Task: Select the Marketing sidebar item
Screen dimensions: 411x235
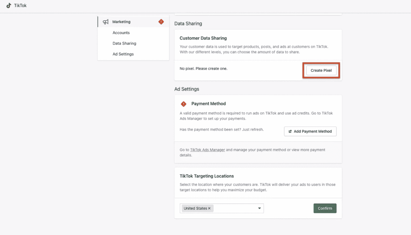Action: click(121, 22)
